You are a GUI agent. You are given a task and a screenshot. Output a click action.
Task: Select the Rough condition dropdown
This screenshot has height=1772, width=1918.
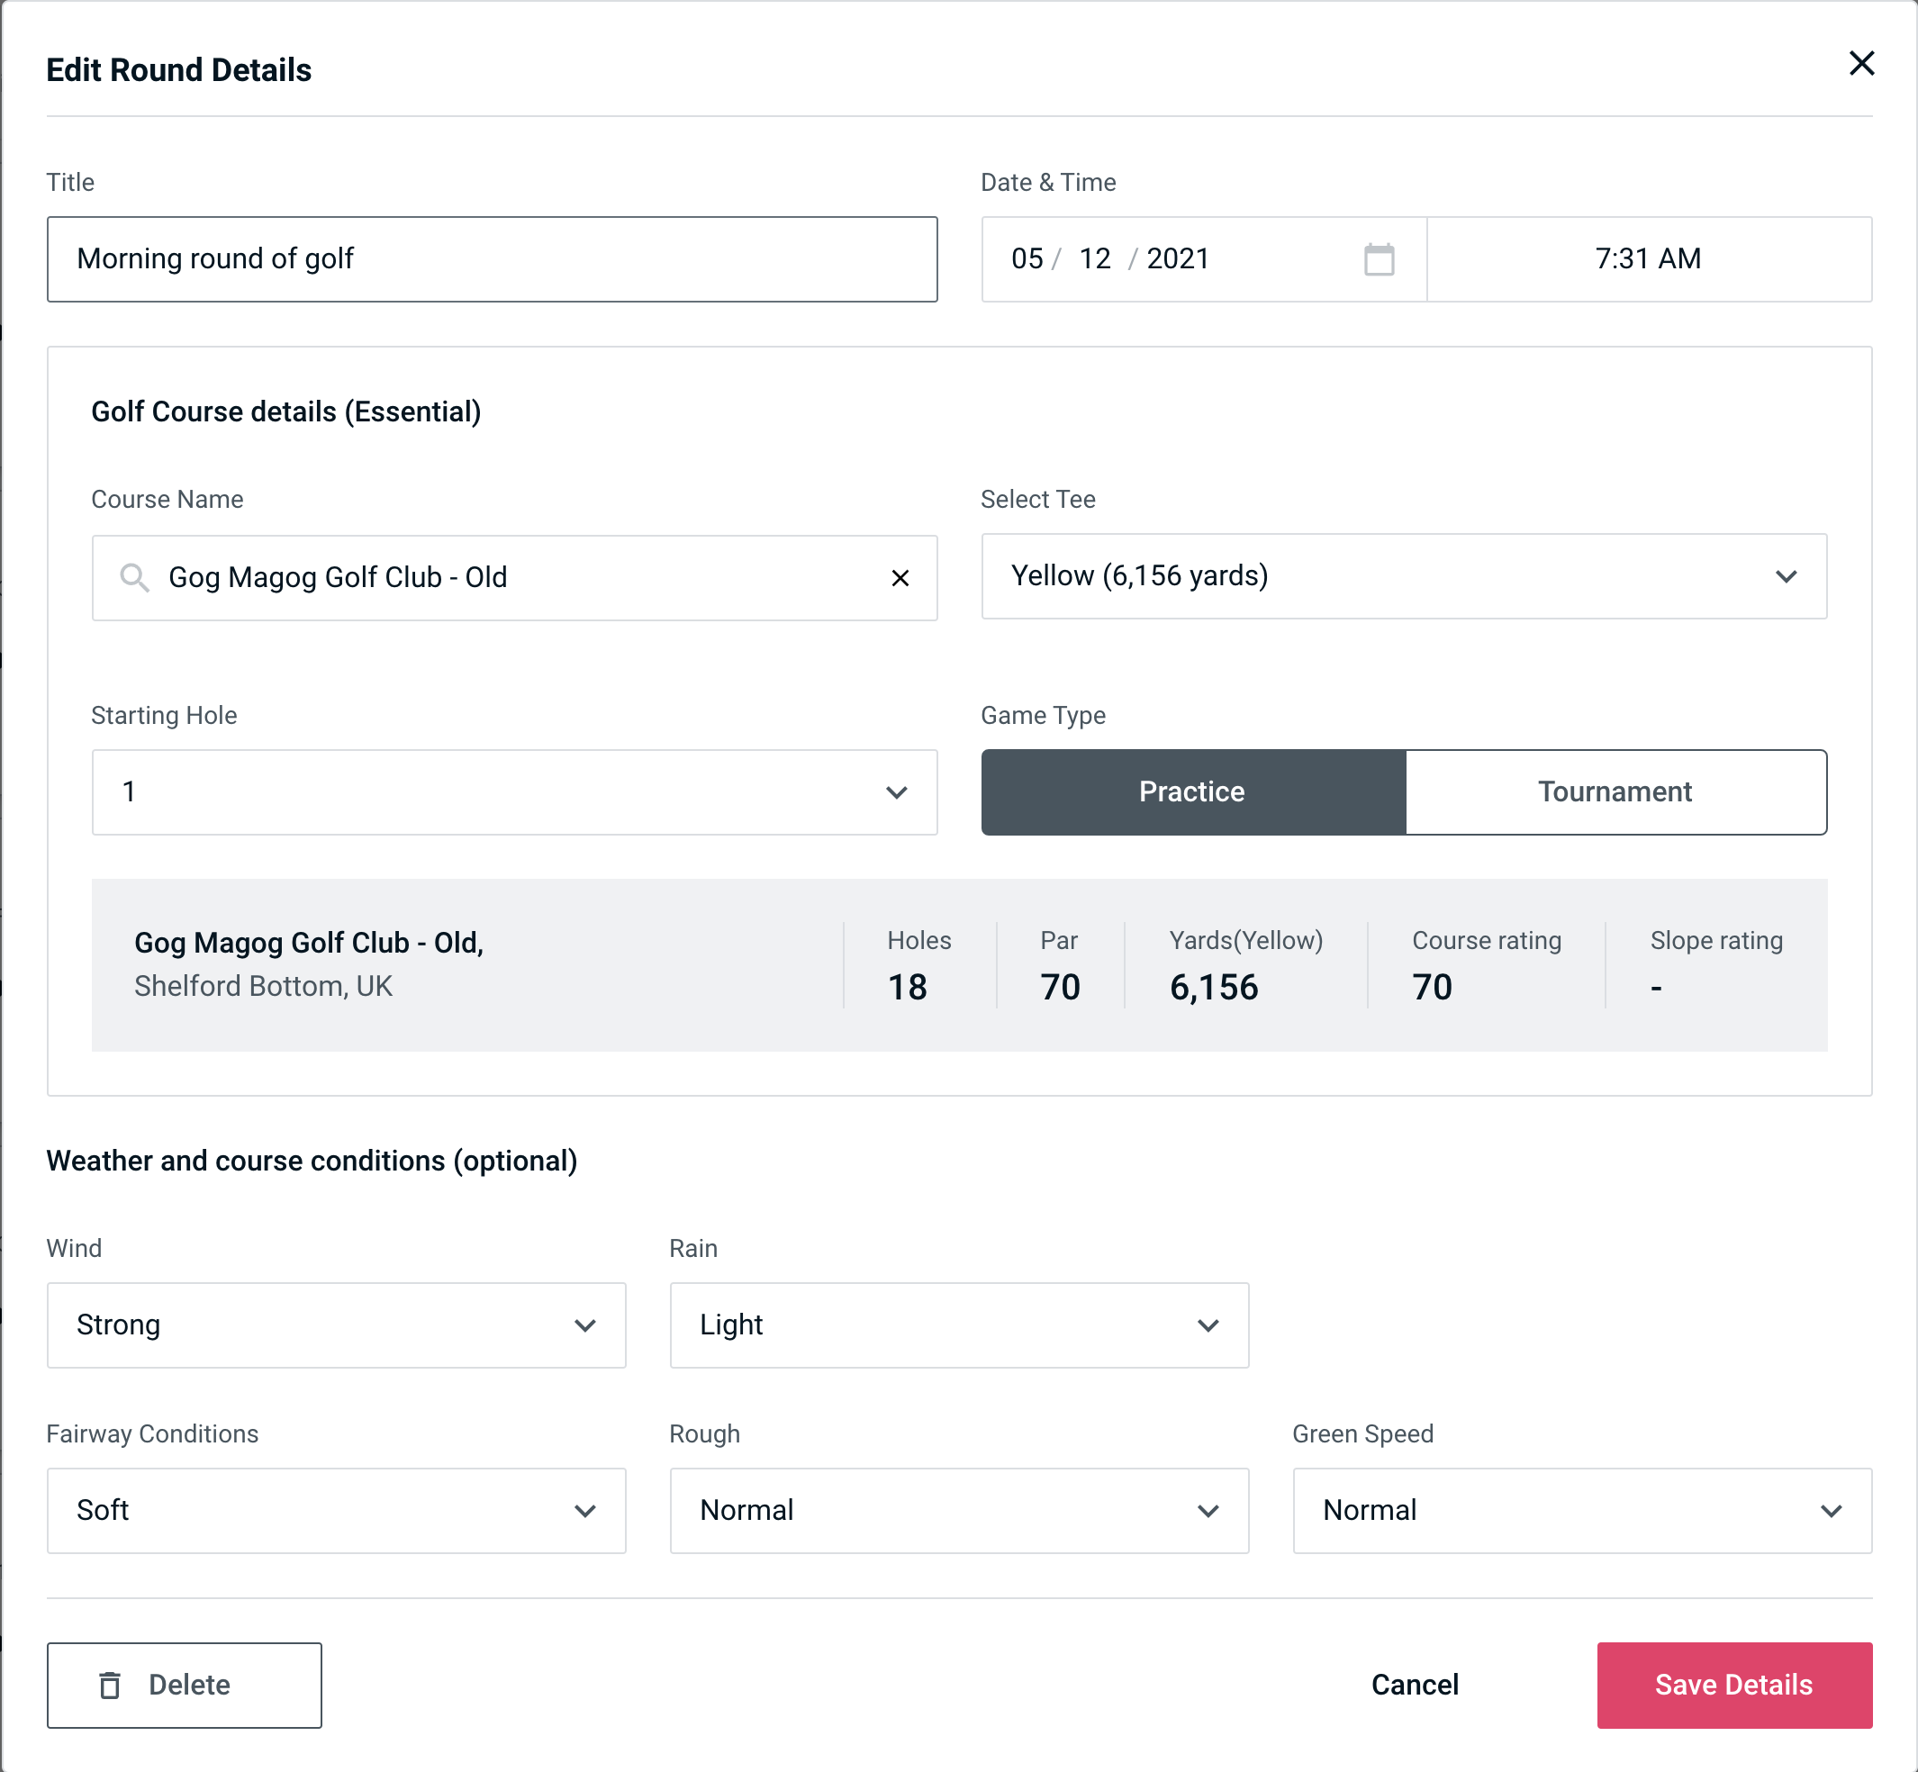[x=959, y=1510]
